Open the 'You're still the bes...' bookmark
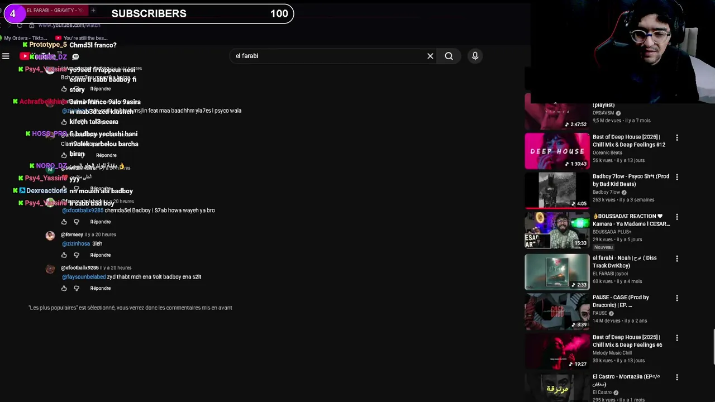 tap(82, 38)
